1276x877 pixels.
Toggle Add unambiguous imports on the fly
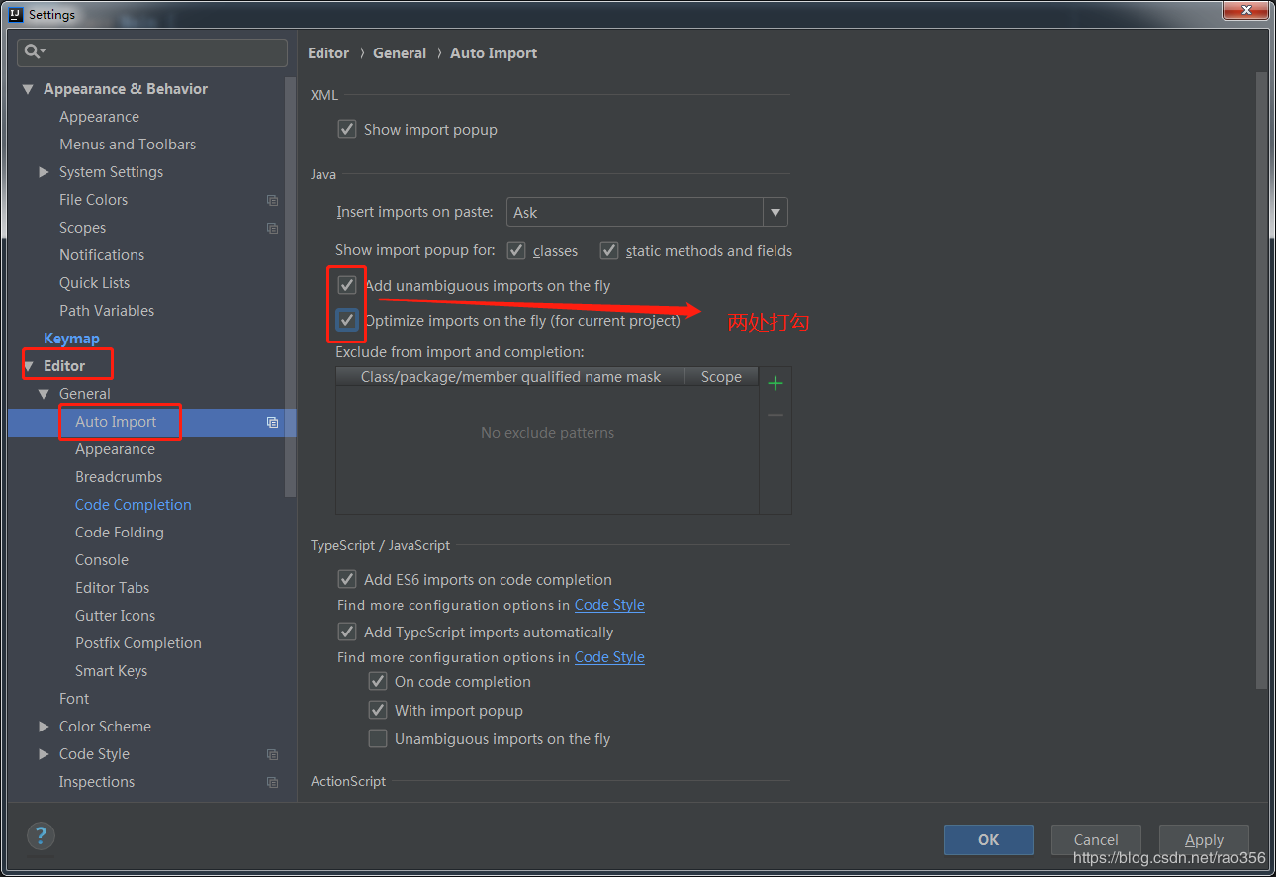(x=347, y=286)
